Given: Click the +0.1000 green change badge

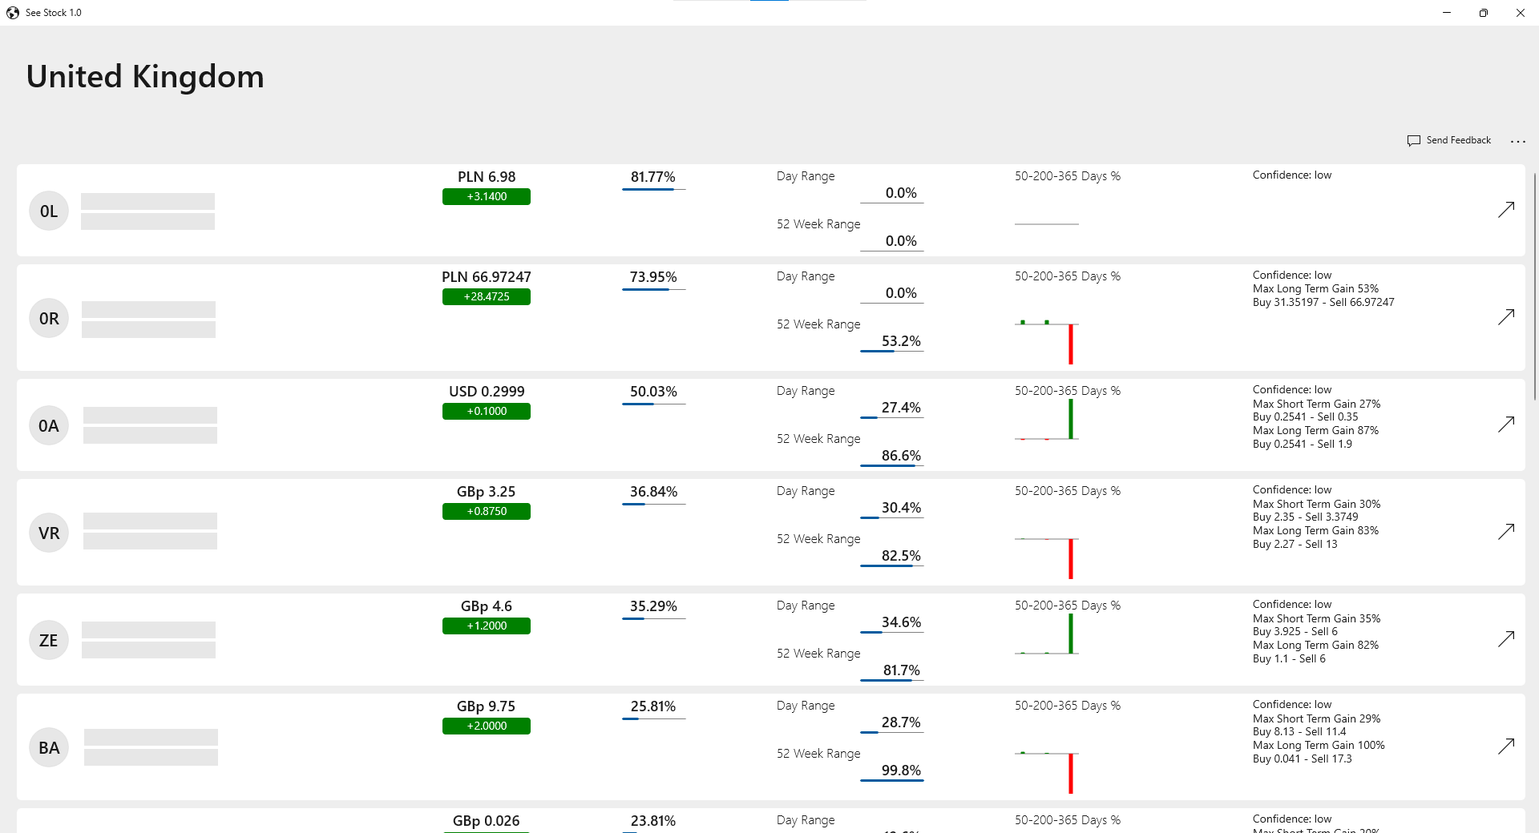Looking at the screenshot, I should point(487,412).
